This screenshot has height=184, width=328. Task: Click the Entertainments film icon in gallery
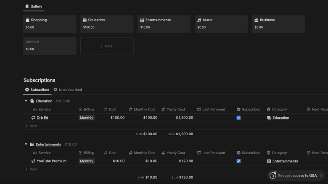(142, 20)
